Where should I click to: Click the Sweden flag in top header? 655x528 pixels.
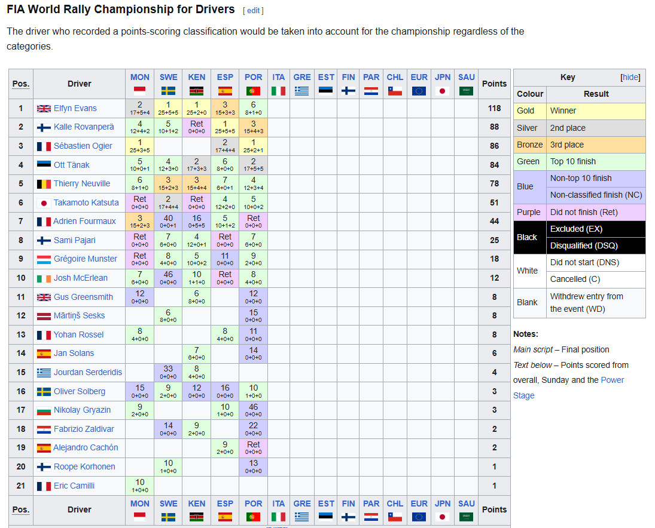[168, 91]
